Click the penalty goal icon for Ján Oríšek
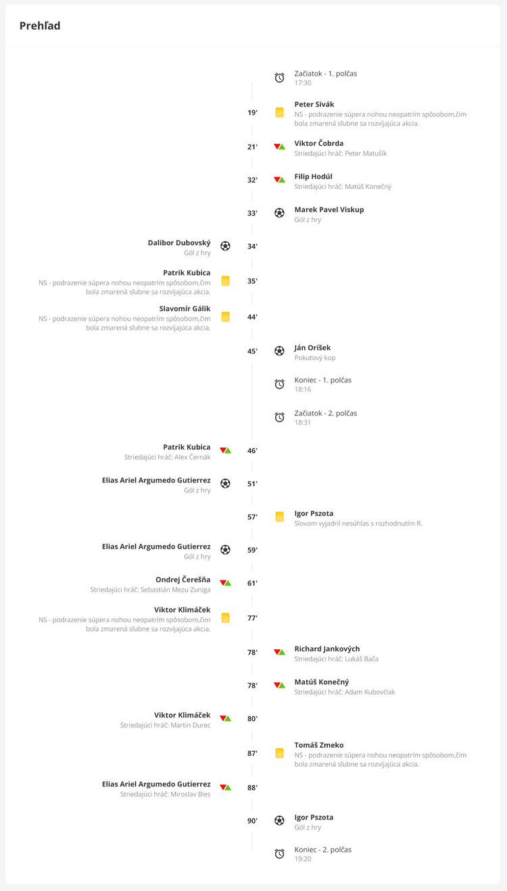 [279, 351]
